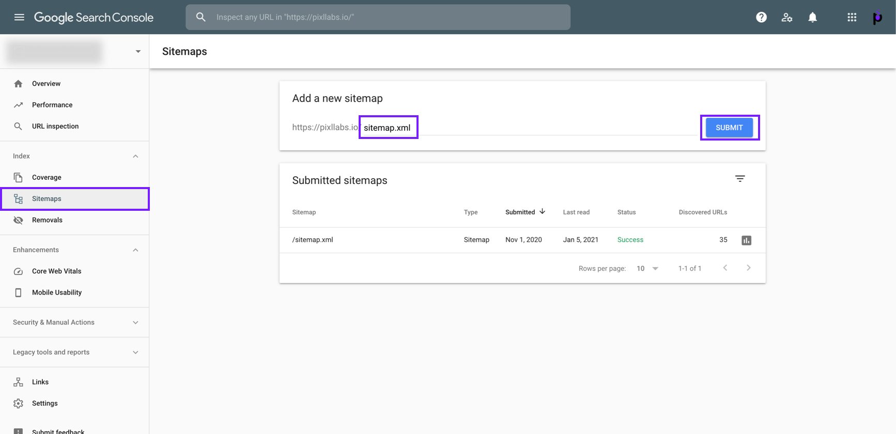896x434 pixels.
Task: Collapse the Enhancements section
Action: click(x=135, y=250)
